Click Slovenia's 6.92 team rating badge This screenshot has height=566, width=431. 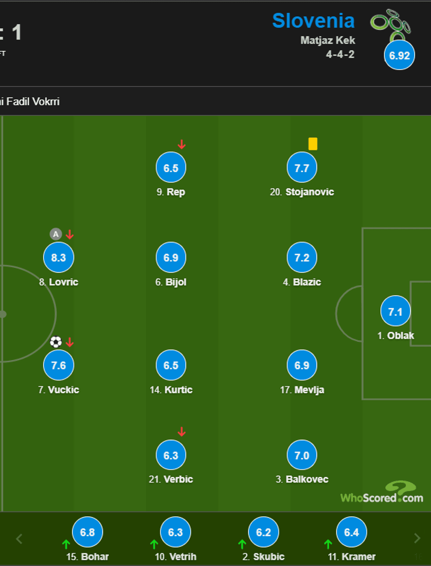[399, 55]
